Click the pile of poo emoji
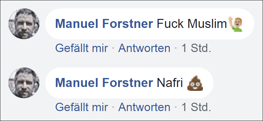The height and width of the screenshot is (121, 263). click(195, 83)
